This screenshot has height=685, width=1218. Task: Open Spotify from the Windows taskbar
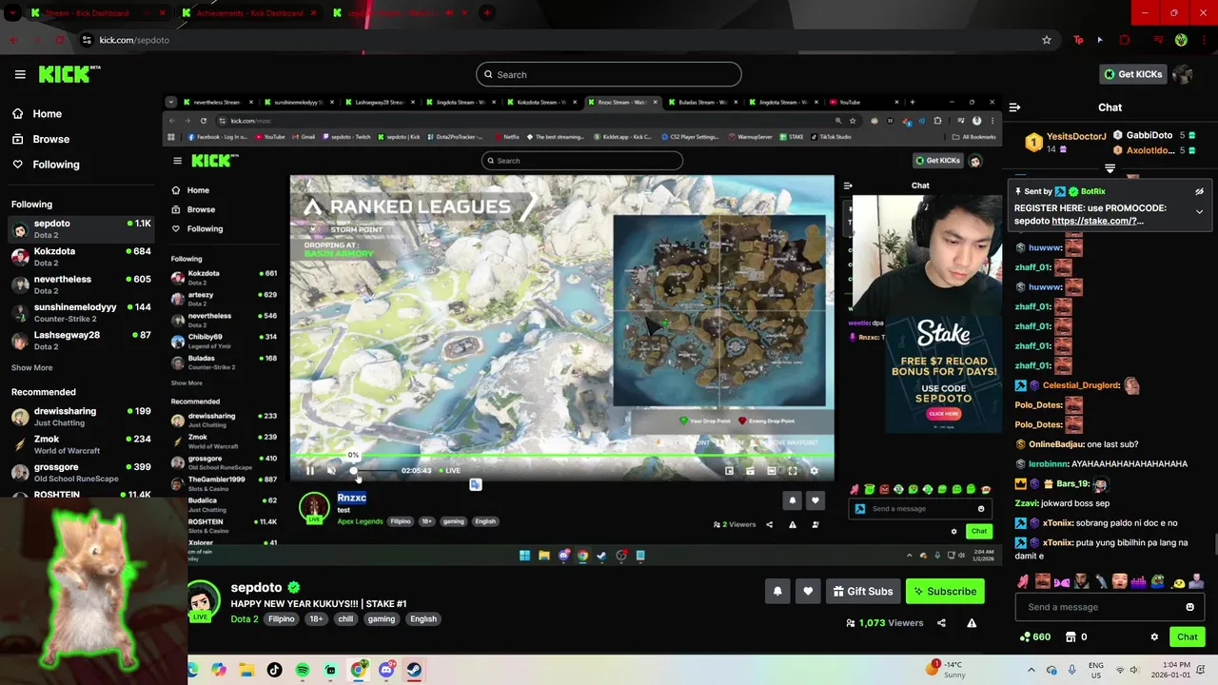[x=303, y=670]
